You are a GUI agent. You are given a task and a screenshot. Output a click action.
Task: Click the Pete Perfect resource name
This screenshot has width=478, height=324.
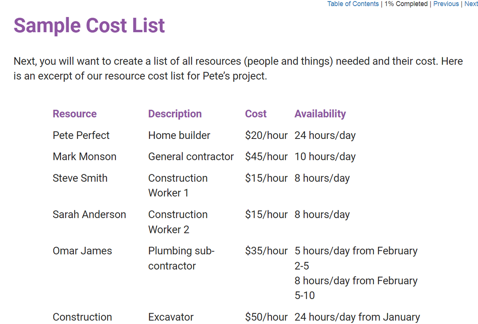(x=81, y=135)
